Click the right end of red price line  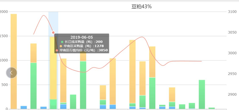click(201, 61)
